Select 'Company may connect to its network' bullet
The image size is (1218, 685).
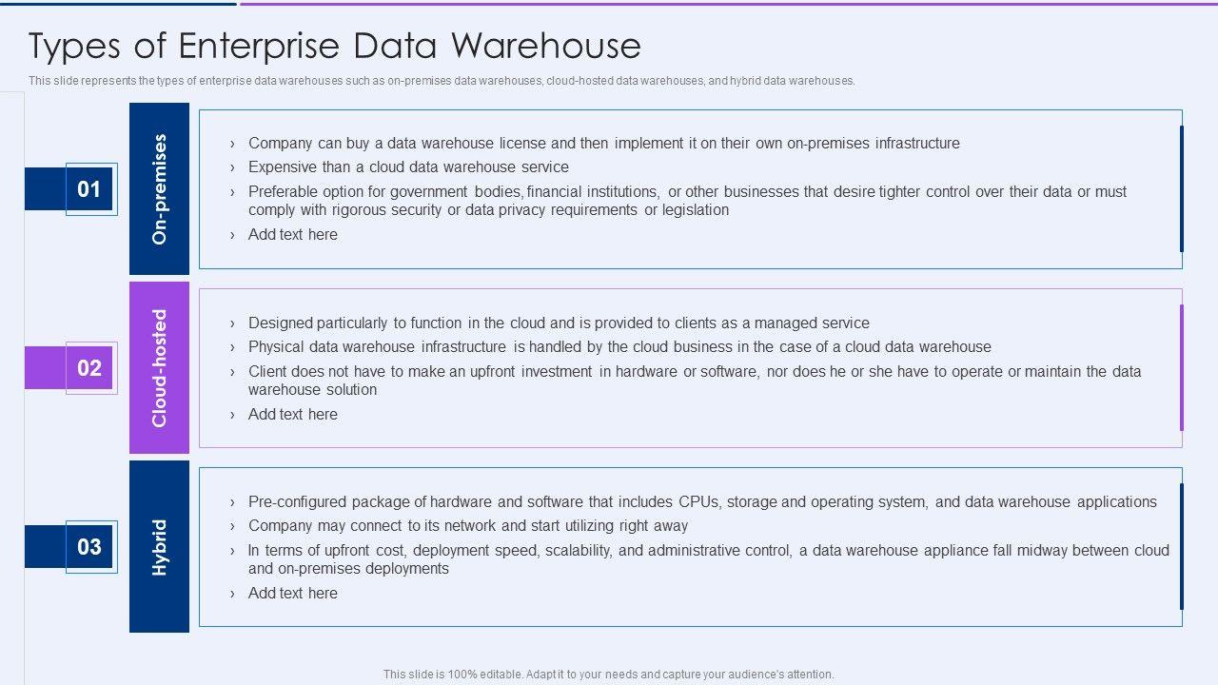pos(468,526)
